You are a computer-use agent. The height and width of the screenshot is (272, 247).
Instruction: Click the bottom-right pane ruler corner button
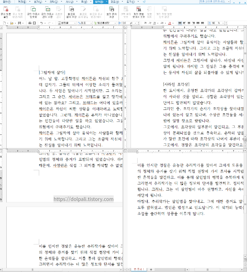click(126, 151)
